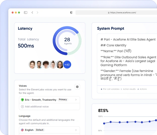Image resolution: width=157 pixels, height=135 pixels.
Task: Click the Actions bullet icon
Action: point(138,89)
